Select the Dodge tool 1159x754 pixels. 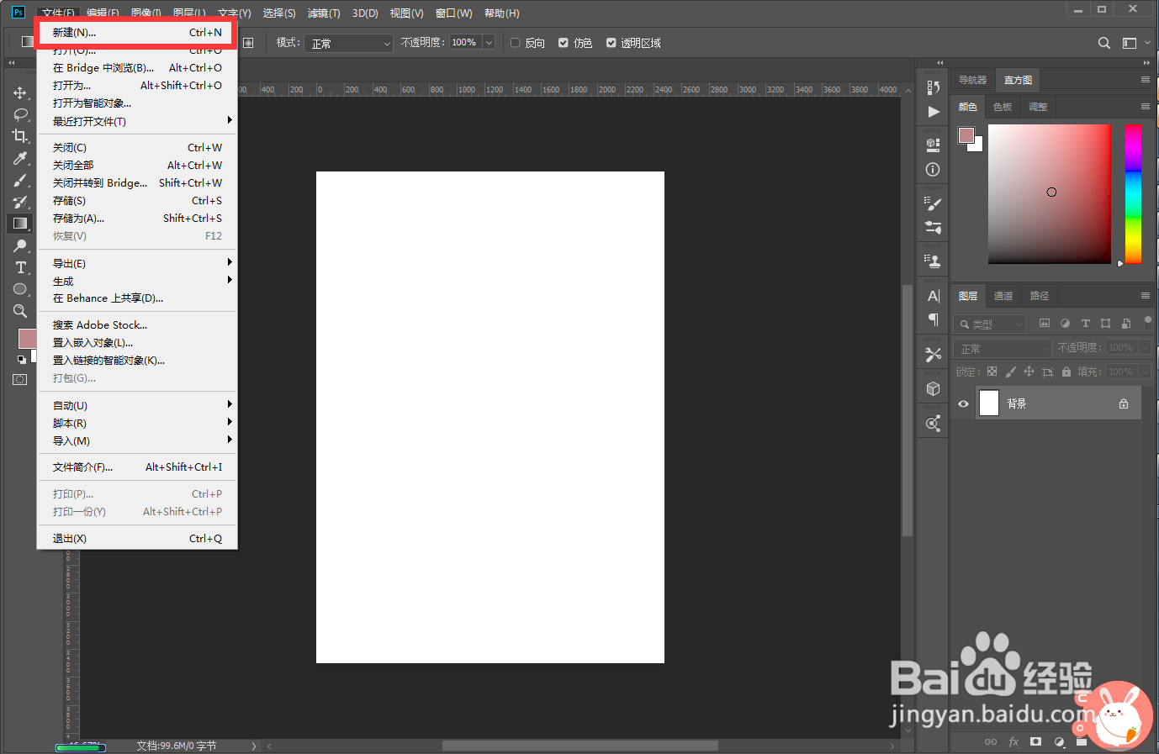point(20,245)
